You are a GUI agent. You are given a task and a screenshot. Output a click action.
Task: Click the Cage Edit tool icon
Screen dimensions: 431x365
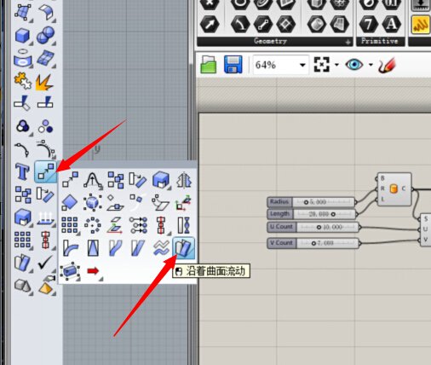click(x=70, y=271)
